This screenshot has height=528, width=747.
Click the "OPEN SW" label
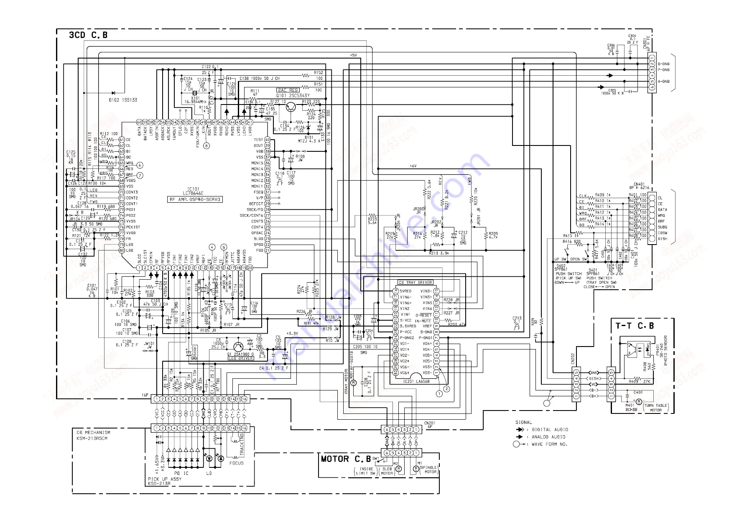coord(579,259)
